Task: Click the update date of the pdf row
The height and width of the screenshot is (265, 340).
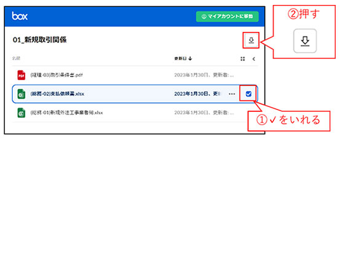Action: 204,75
